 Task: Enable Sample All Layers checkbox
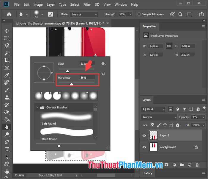coord(139,14)
